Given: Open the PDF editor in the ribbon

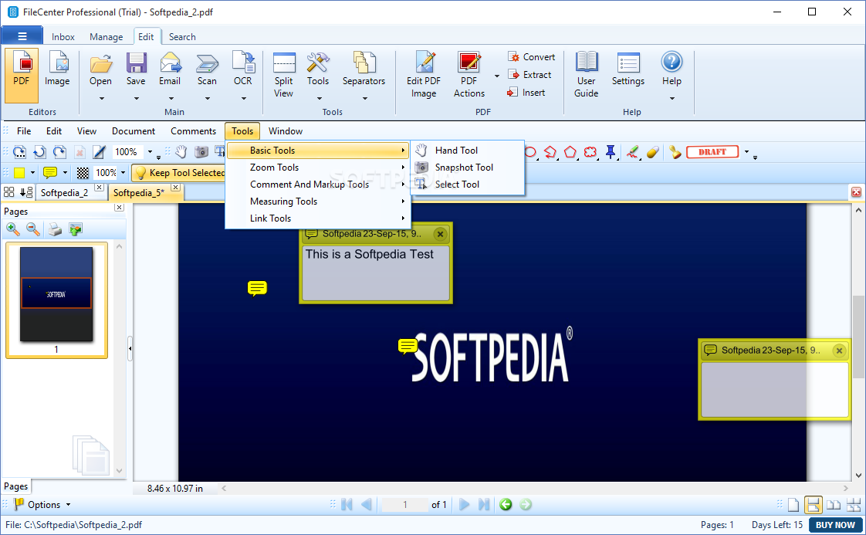Looking at the screenshot, I should 22,75.
